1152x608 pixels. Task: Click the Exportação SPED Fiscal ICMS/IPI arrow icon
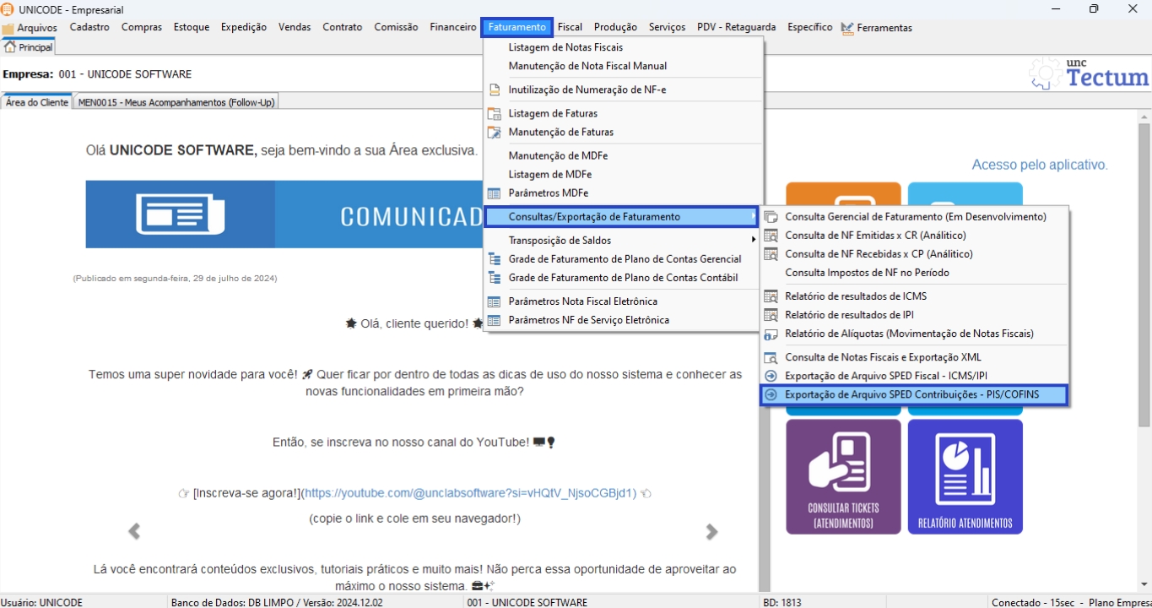(x=771, y=376)
